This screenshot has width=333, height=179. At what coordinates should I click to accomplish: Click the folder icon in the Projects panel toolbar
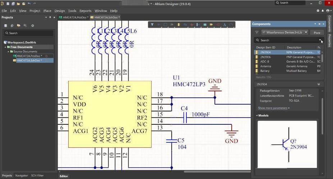19,26
